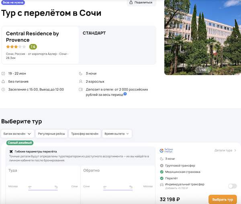The height and width of the screenshot is (204, 241).
Task: Click the share icon next to Поделиться
Action: [x=132, y=2]
